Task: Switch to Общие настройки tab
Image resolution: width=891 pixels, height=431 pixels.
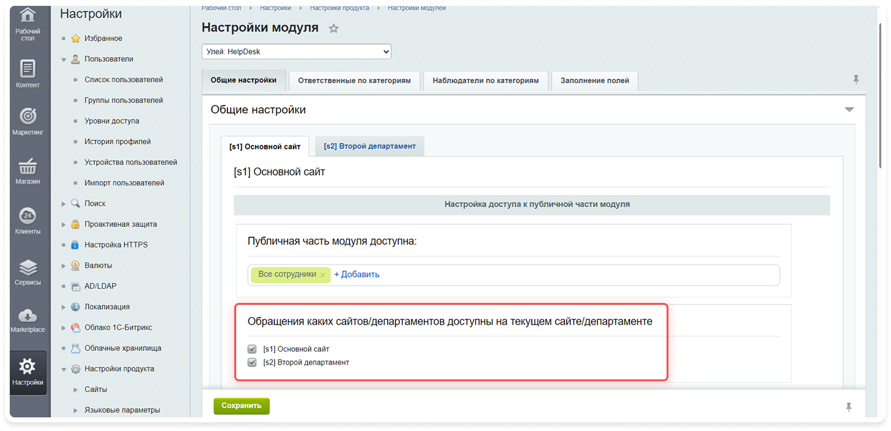Action: coord(243,80)
